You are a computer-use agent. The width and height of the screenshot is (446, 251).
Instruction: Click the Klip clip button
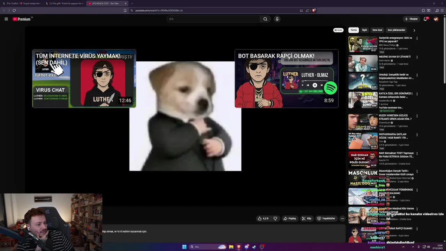[x=307, y=219]
